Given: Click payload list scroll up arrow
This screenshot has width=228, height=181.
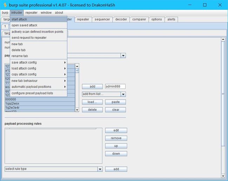Looking at the screenshot, I should click(77, 66).
